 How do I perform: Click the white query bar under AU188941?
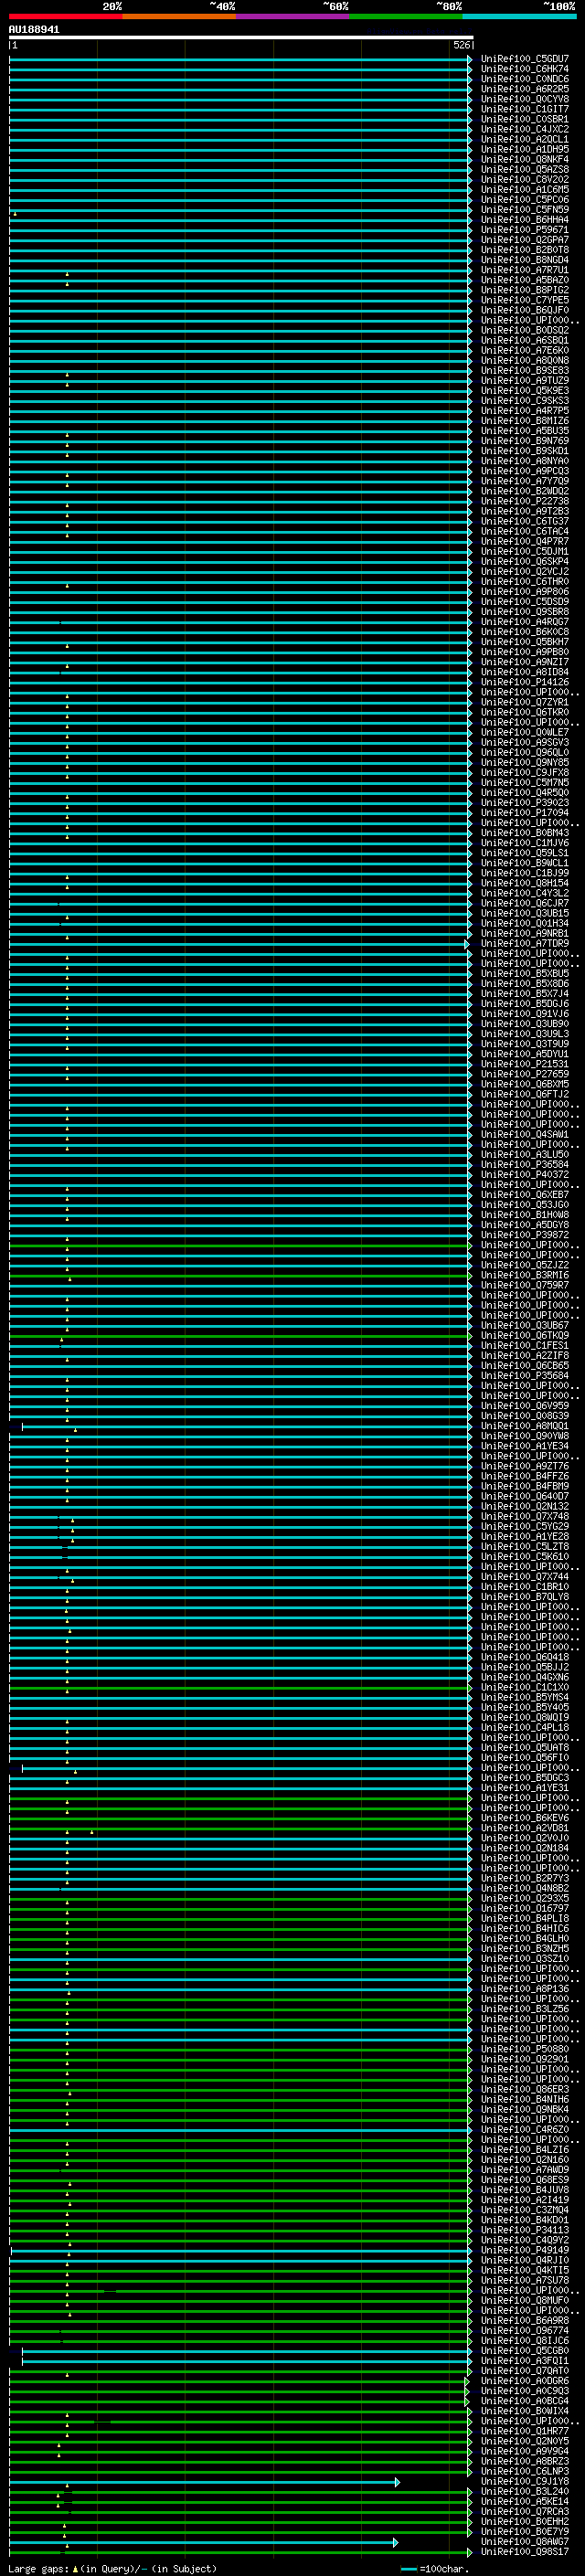click(240, 37)
